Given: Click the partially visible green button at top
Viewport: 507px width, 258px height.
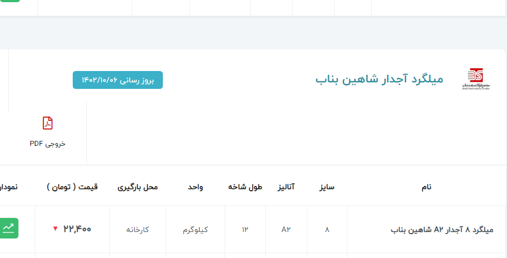Looking at the screenshot, I should [10, 1].
